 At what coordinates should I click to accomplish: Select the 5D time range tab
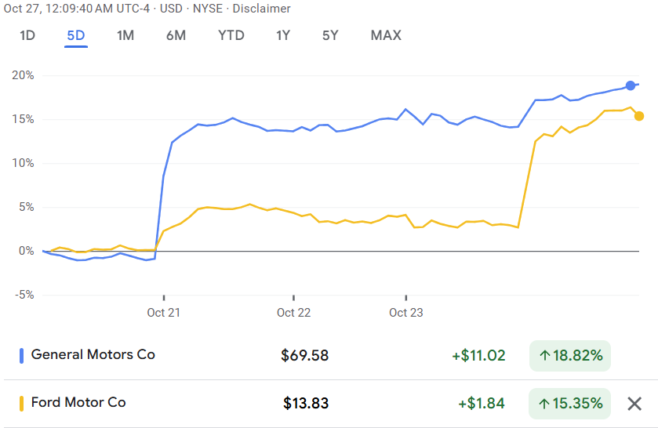(x=76, y=35)
